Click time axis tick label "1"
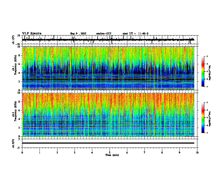 coord(40,153)
